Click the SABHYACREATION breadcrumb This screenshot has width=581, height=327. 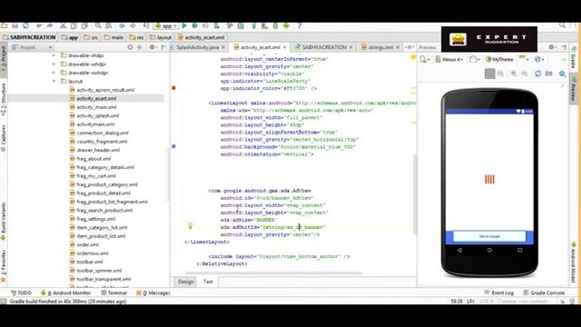click(x=29, y=37)
